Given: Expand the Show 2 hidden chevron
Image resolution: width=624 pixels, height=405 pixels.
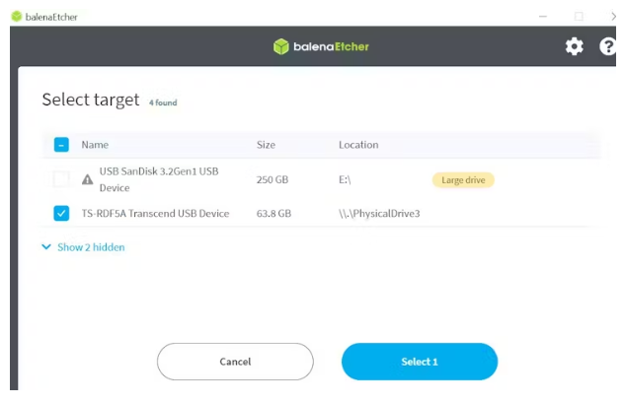Looking at the screenshot, I should pyautogui.click(x=46, y=247).
